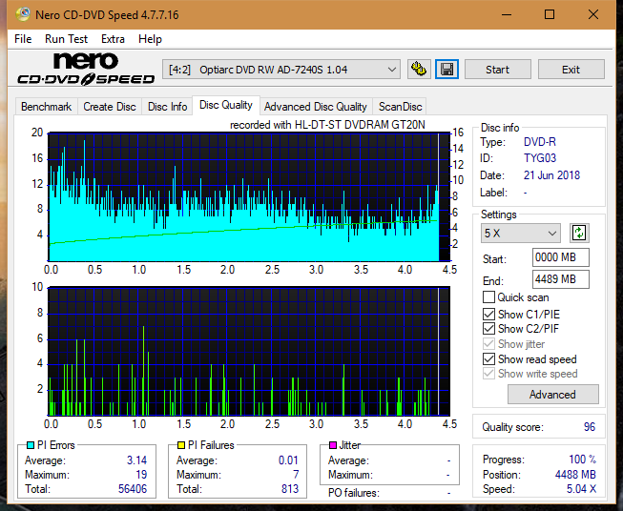Switch to the Benchmark tab
This screenshot has height=511, width=623.
pos(46,107)
